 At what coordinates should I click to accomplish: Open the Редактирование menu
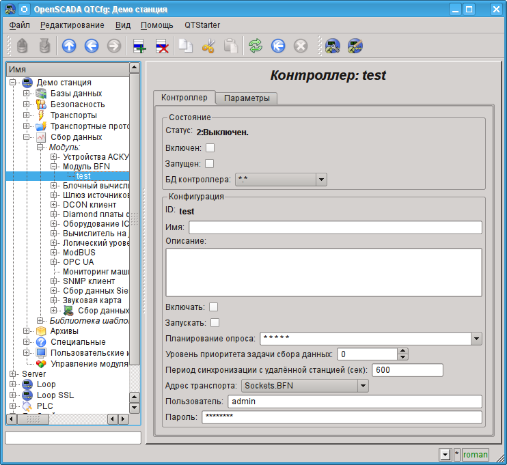[72, 25]
